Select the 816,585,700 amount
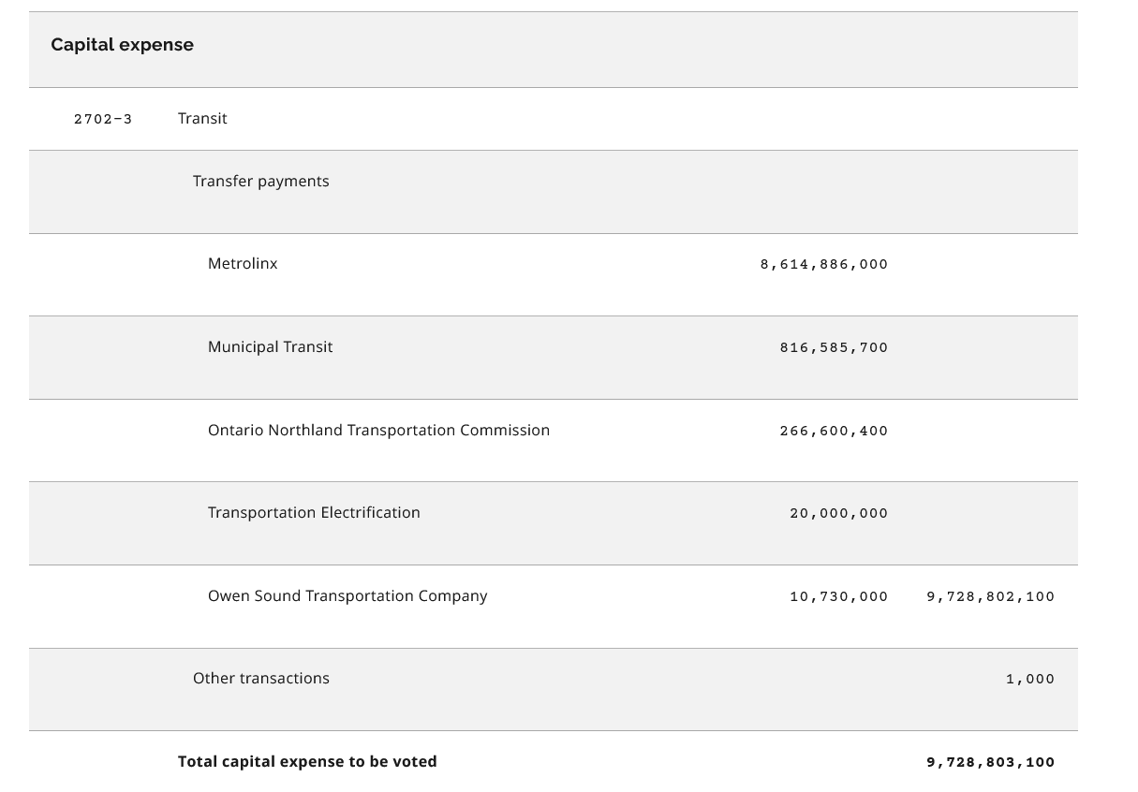The height and width of the screenshot is (792, 1138). click(x=834, y=348)
